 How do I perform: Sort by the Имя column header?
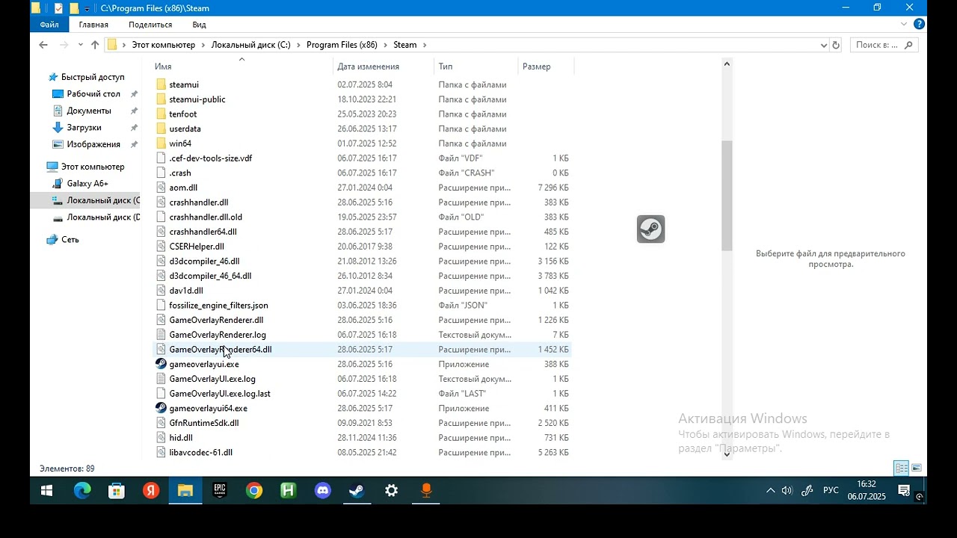(x=242, y=67)
